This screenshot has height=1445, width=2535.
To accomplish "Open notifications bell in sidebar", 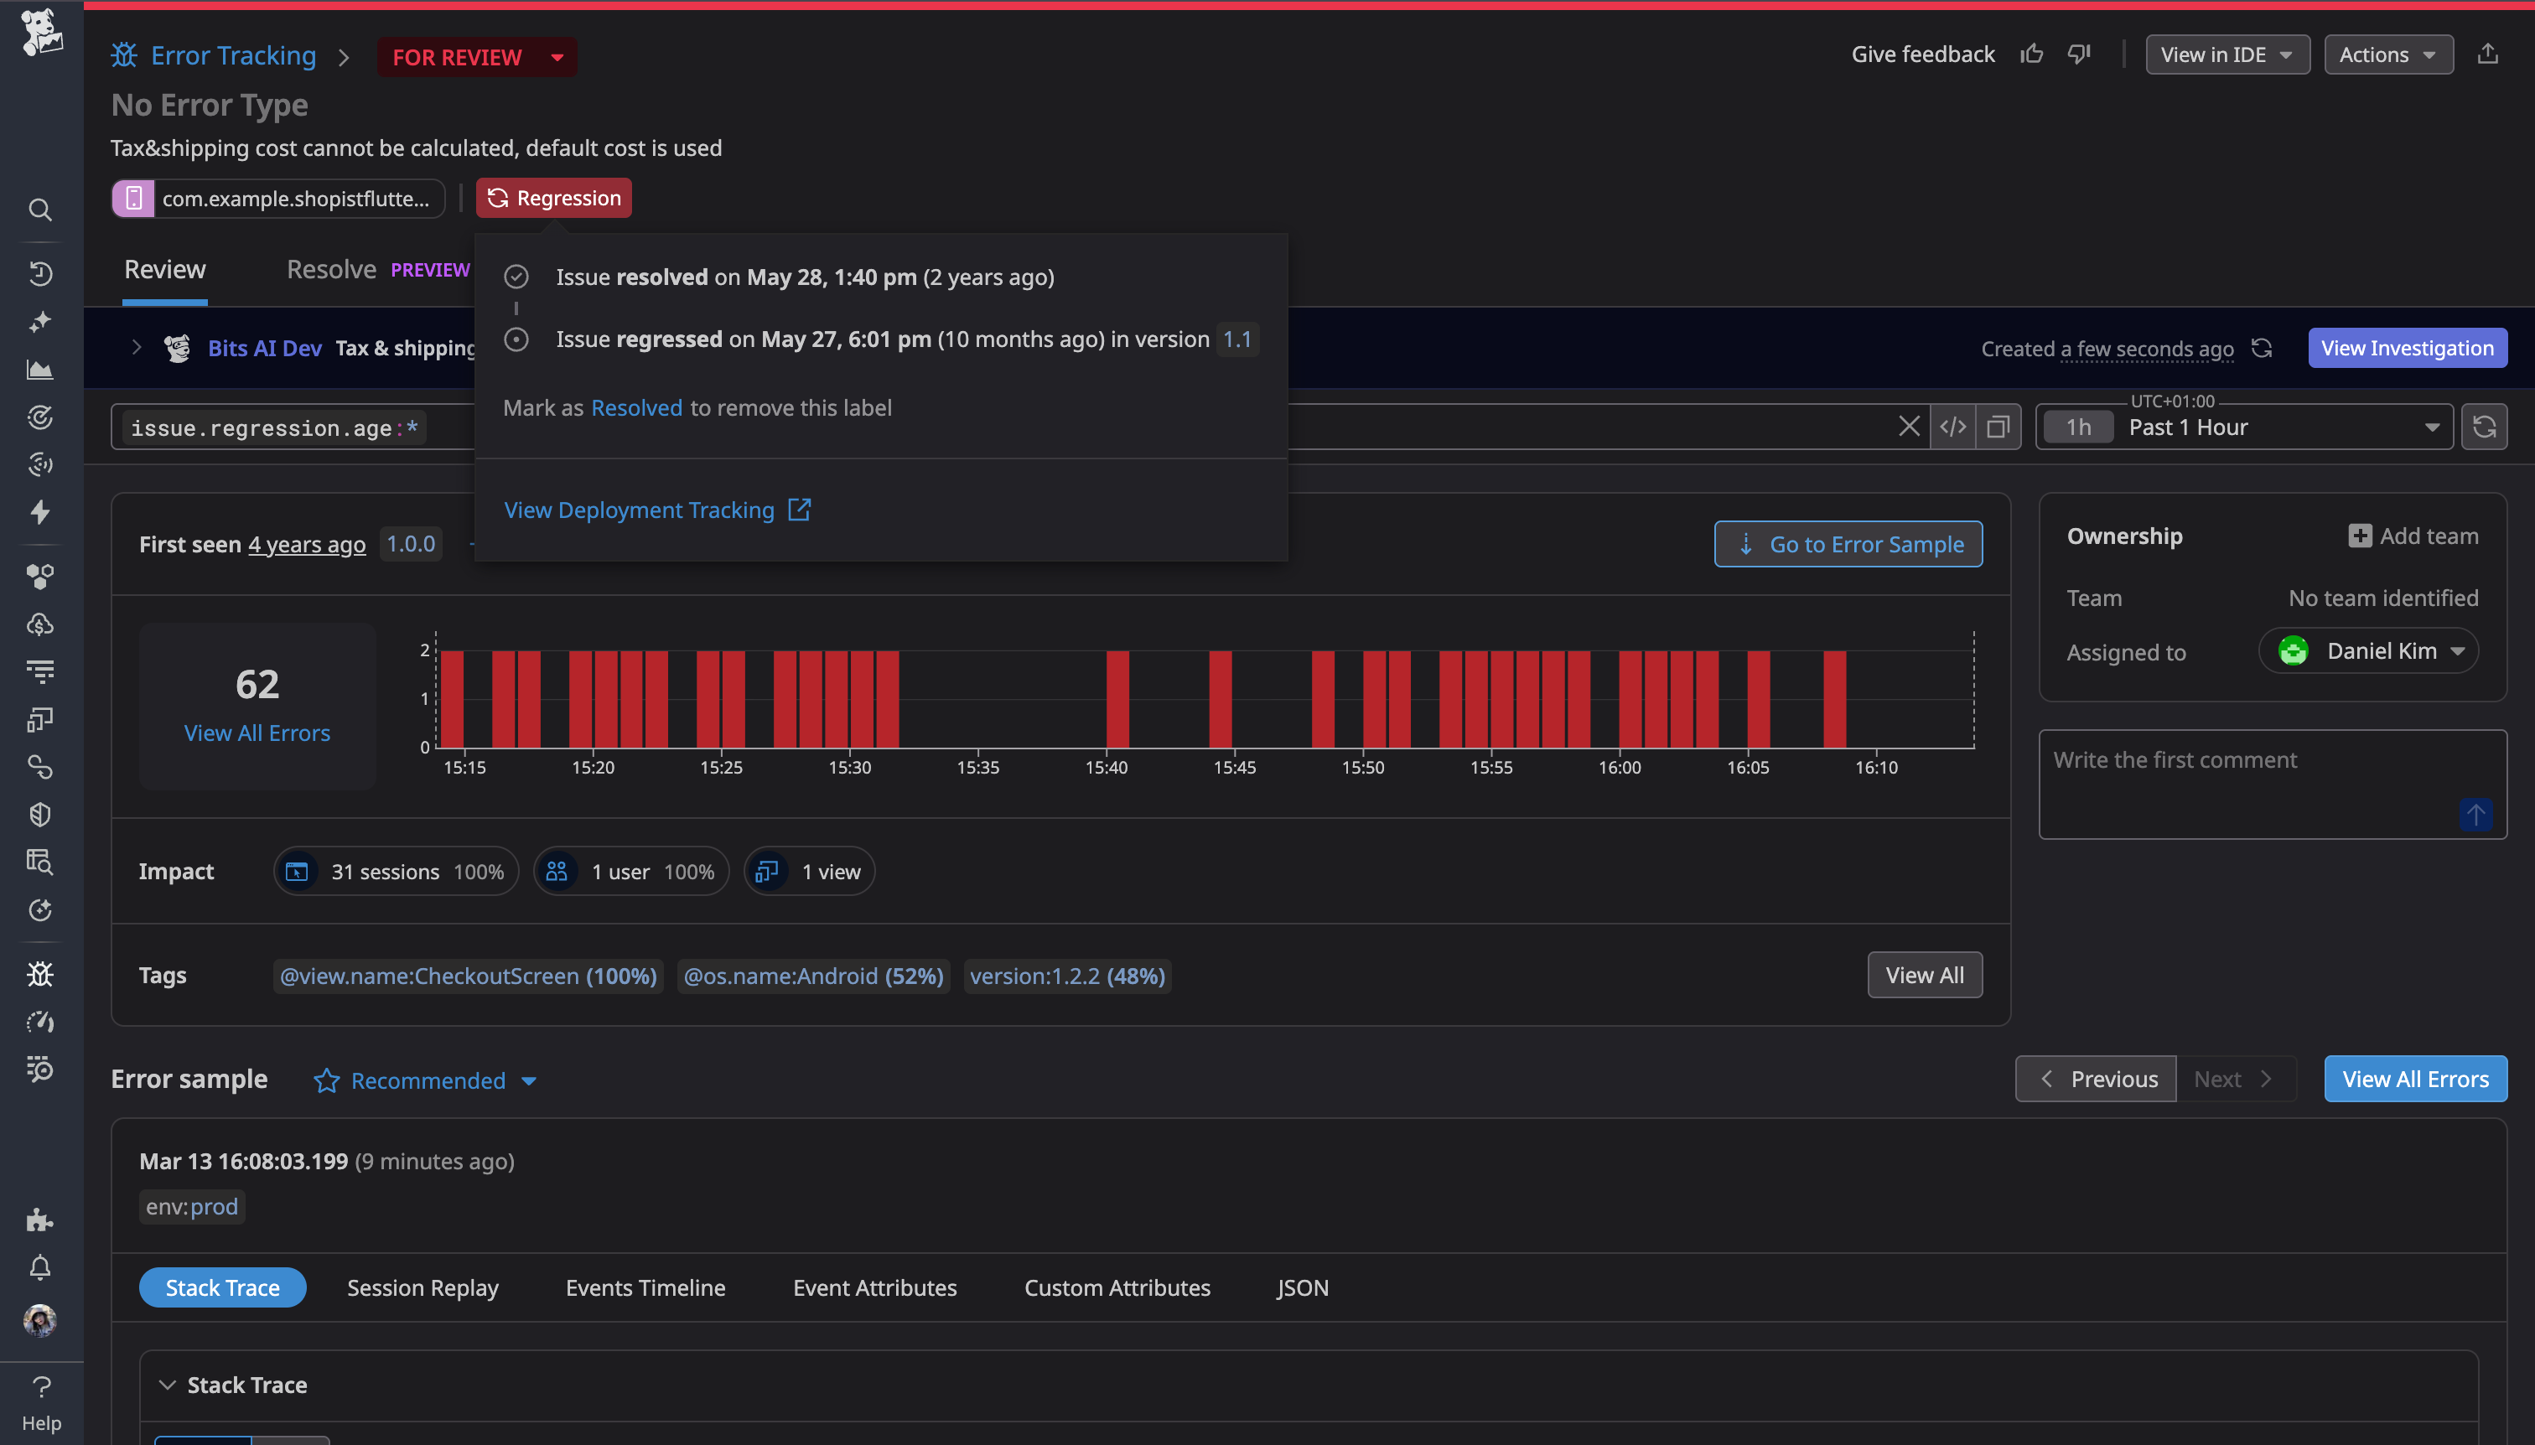I will [x=39, y=1267].
